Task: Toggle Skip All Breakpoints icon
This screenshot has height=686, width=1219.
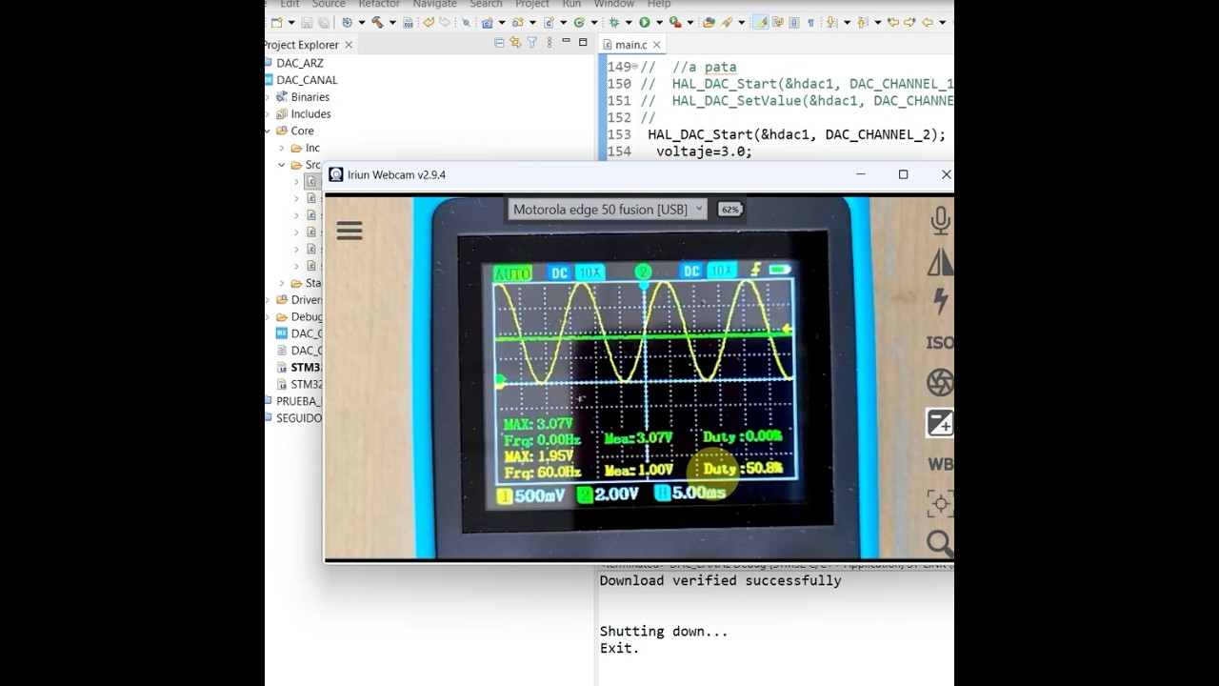Action: (x=466, y=22)
